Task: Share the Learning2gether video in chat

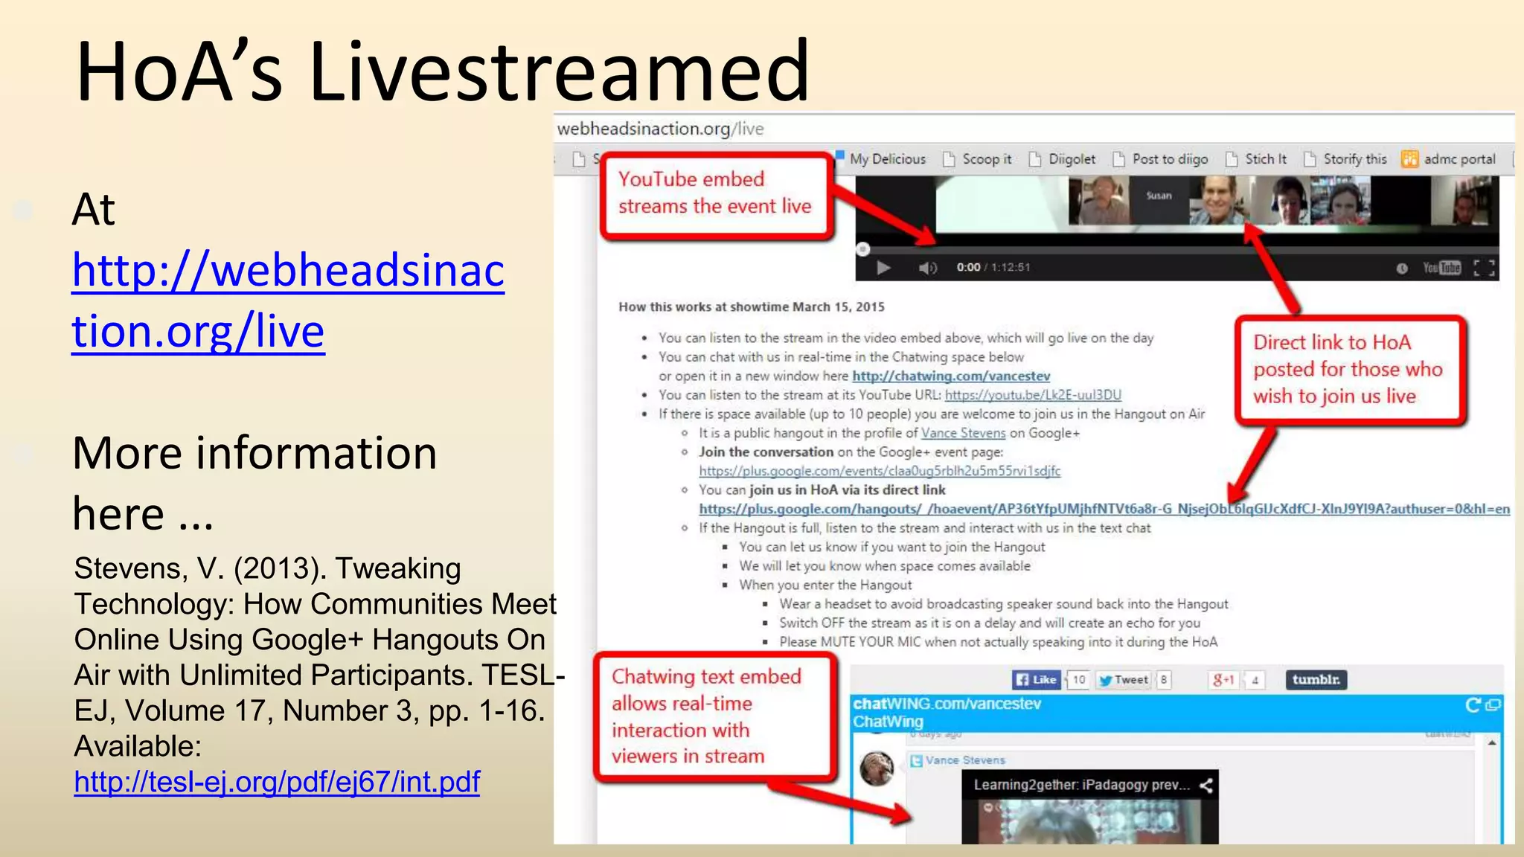Action: click(1206, 786)
